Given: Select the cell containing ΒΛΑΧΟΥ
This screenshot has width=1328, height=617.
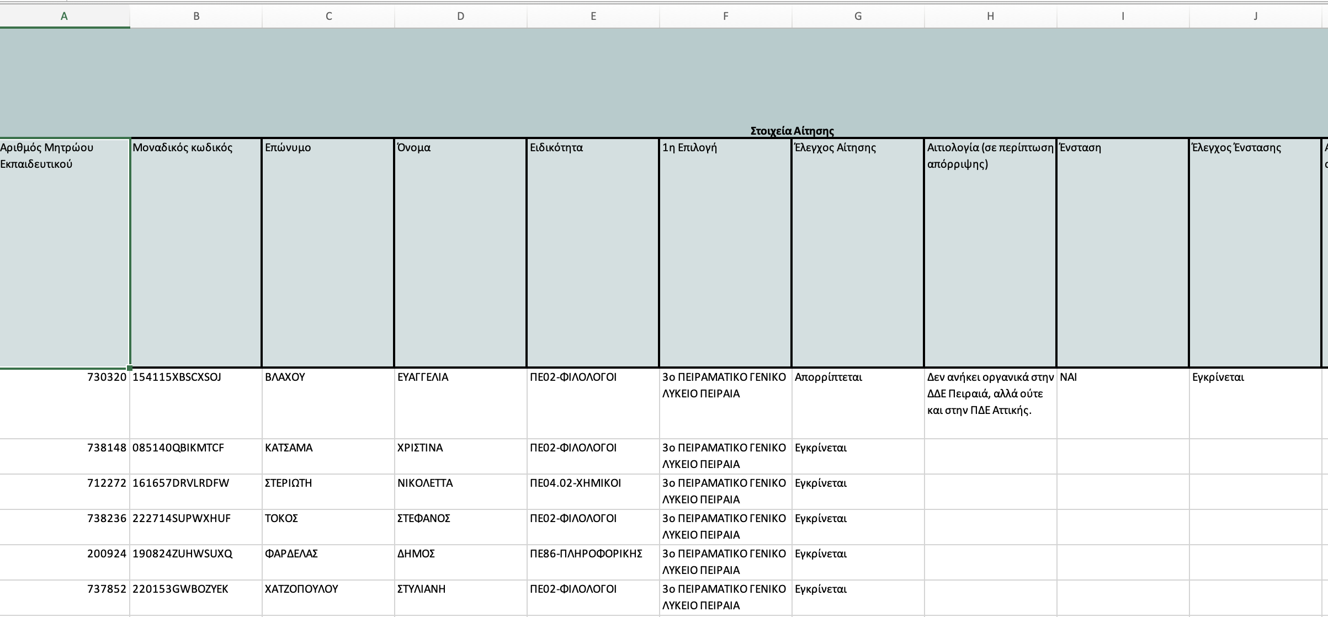Looking at the screenshot, I should [x=328, y=403].
